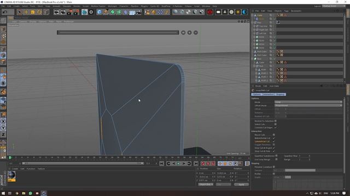Switch to the Shaping tab
Viewport: 350px width, 196px height.
(280, 94)
